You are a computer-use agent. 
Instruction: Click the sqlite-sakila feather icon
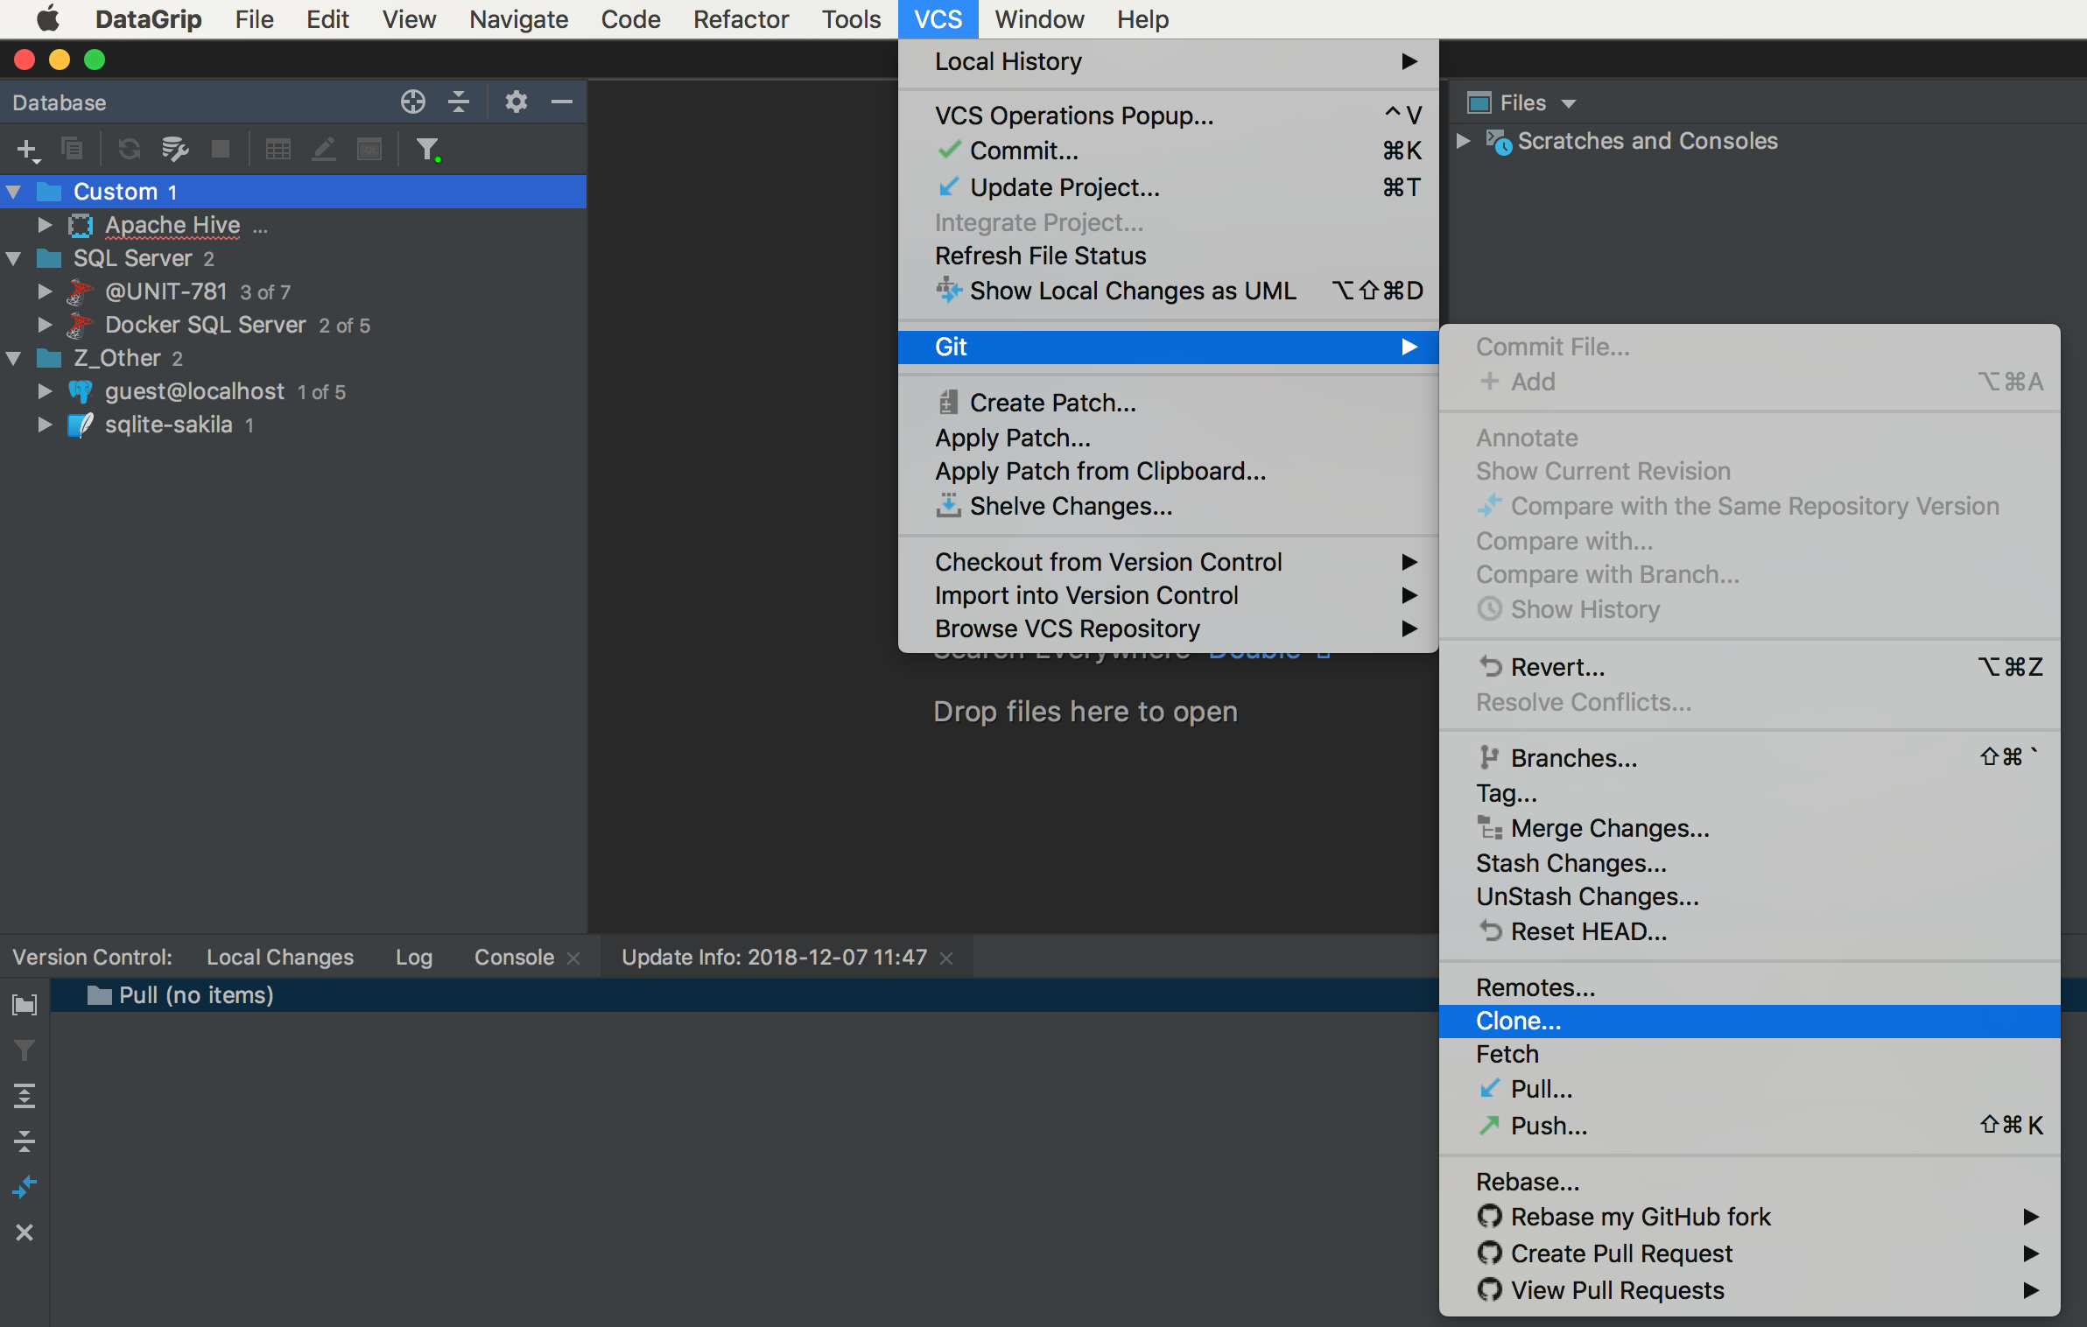(x=81, y=425)
